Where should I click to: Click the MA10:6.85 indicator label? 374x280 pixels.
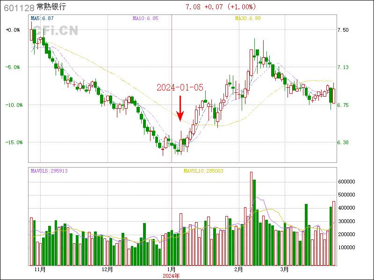point(145,18)
